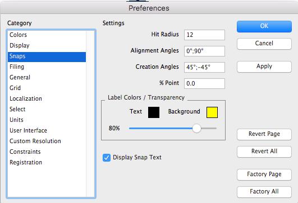The height and width of the screenshot is (203, 298).
Task: Open the black Text color swatch
Action: 154,112
